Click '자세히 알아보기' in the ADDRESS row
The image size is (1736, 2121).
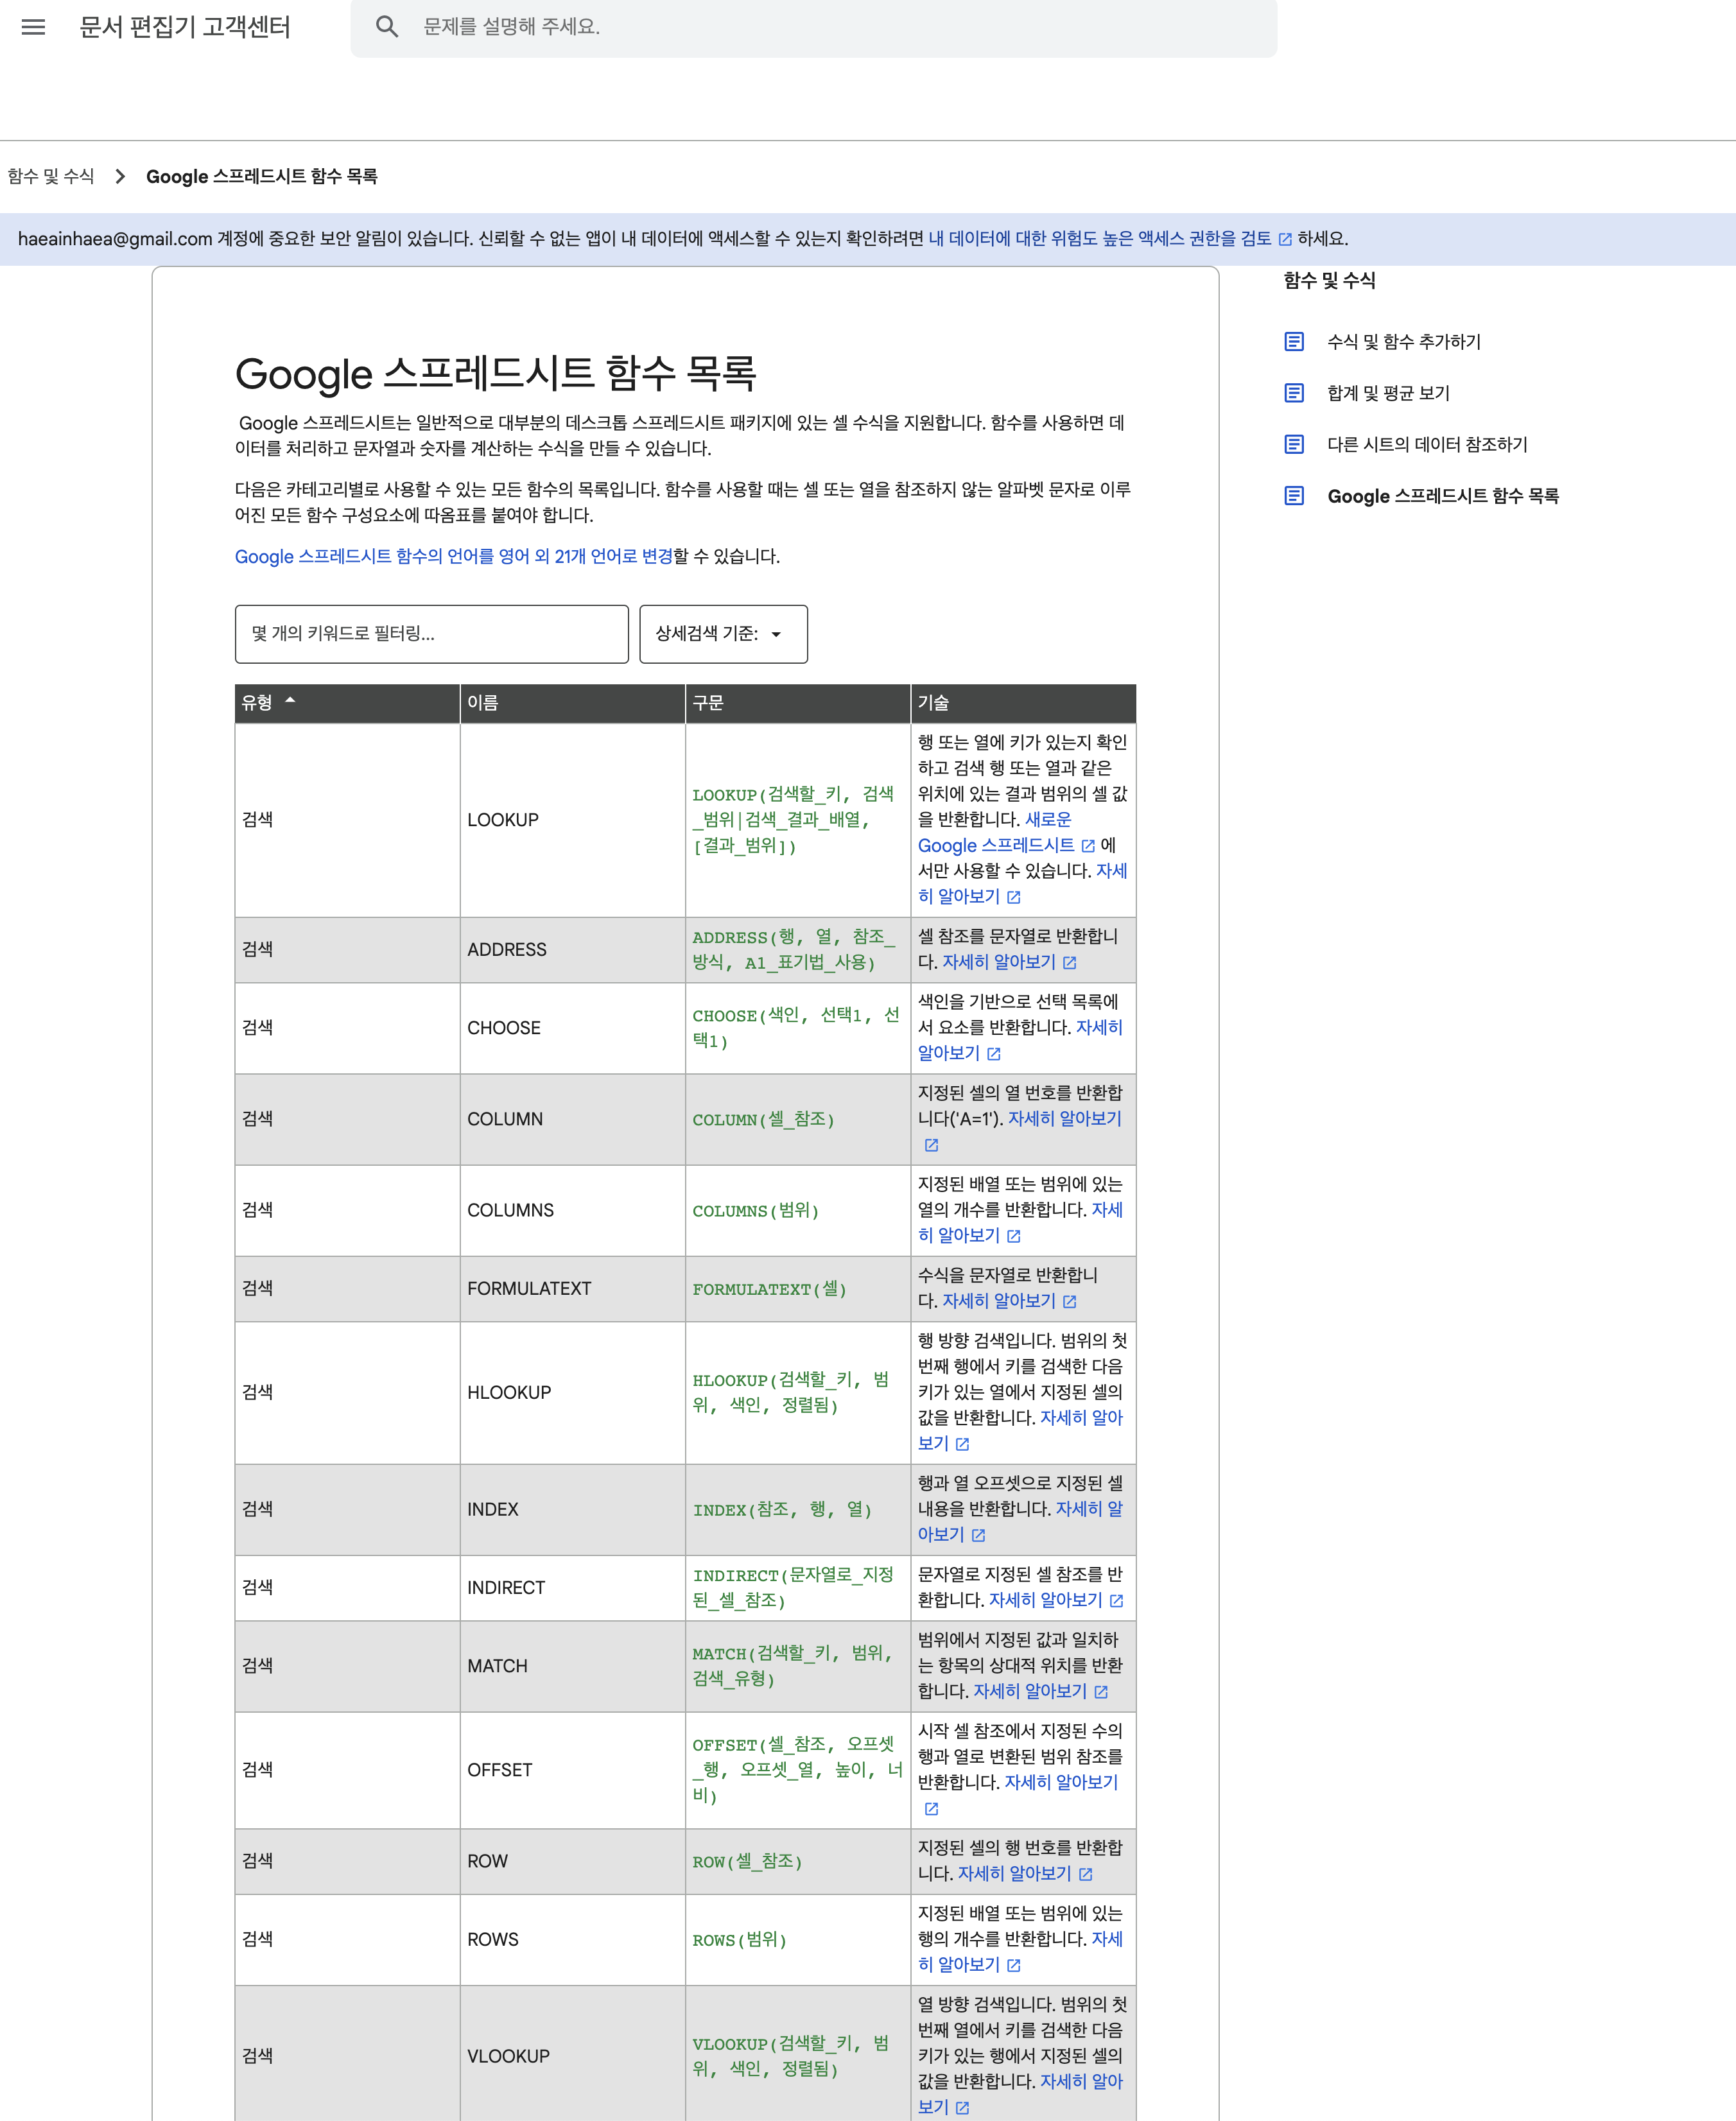pos(998,962)
